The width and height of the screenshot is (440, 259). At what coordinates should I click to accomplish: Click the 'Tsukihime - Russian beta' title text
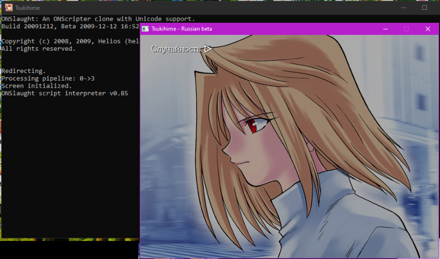point(182,29)
